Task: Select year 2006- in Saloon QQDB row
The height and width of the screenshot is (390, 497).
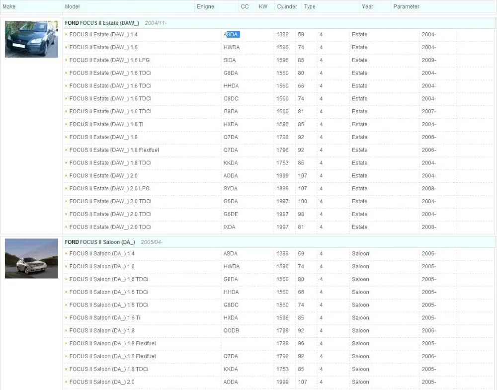Action: click(428, 330)
